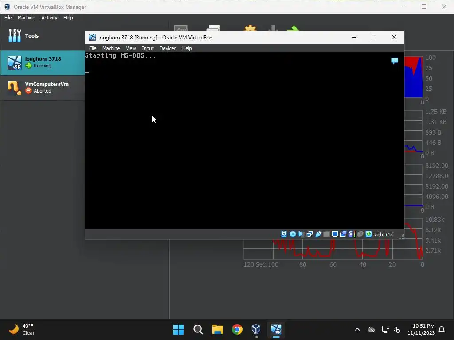Click the Tools icon in Manager sidebar
The width and height of the screenshot is (454, 340).
(15, 35)
